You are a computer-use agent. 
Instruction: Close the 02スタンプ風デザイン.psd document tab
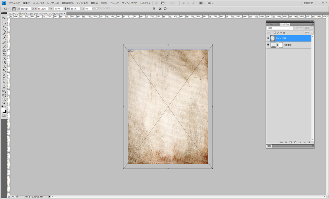65,14
